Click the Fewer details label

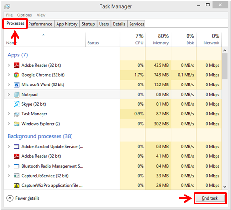[28, 198]
